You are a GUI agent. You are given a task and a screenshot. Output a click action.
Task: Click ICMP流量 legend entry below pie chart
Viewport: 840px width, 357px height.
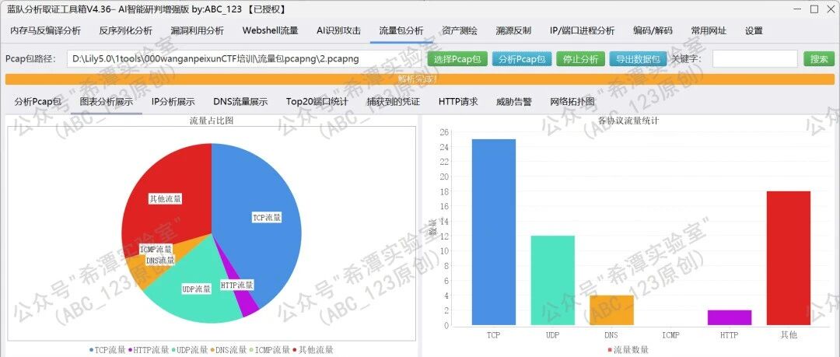[269, 350]
